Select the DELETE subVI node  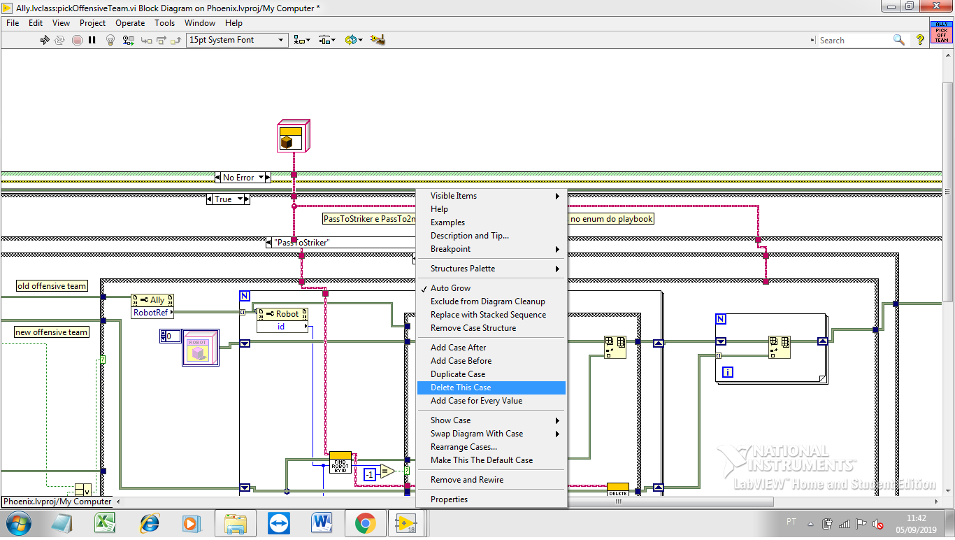click(x=618, y=489)
